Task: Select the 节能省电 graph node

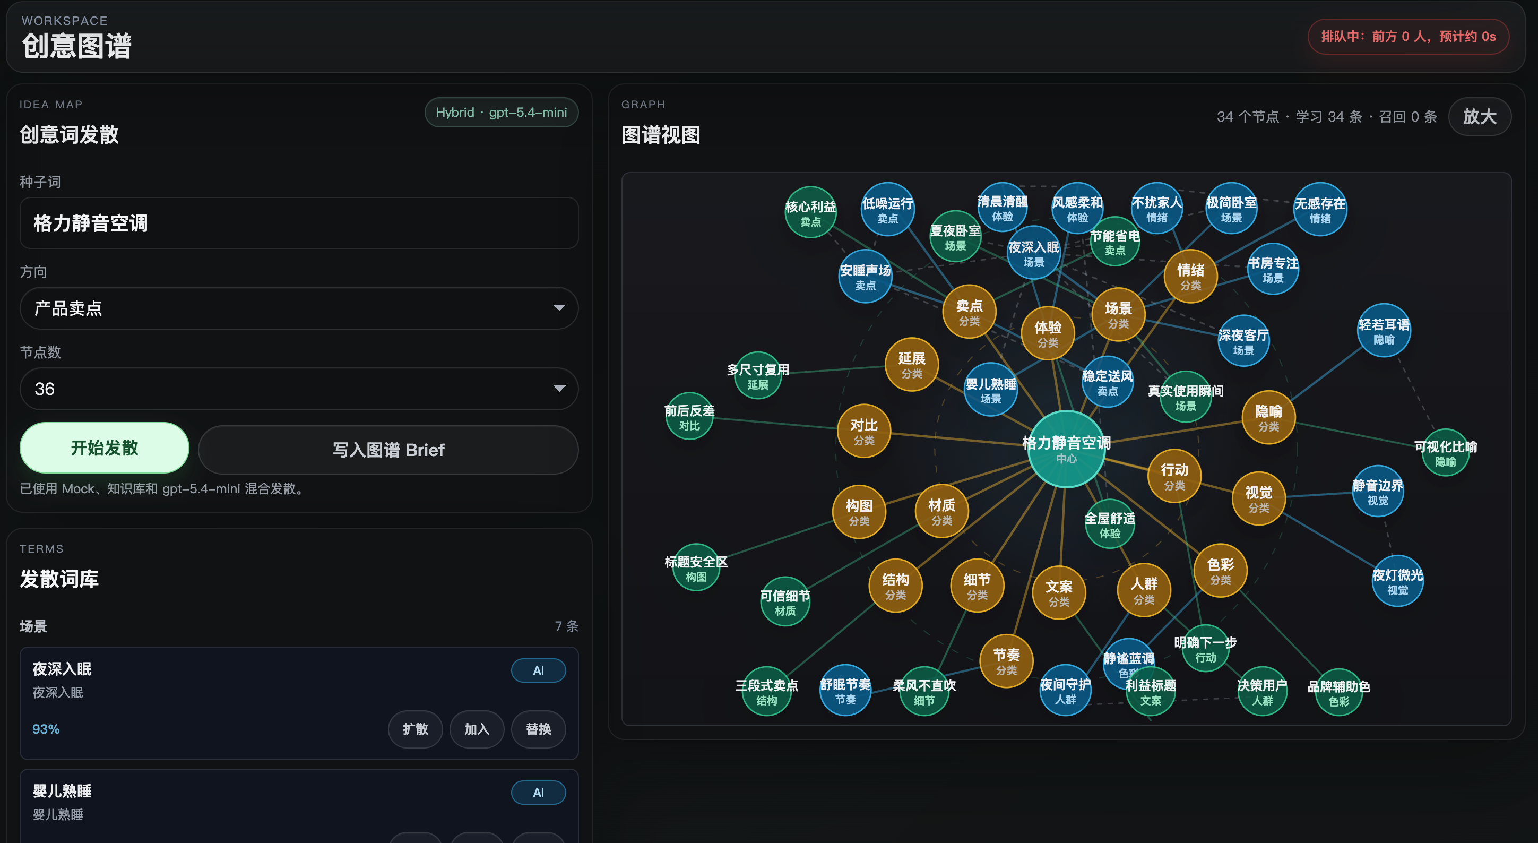Action: (x=1114, y=242)
